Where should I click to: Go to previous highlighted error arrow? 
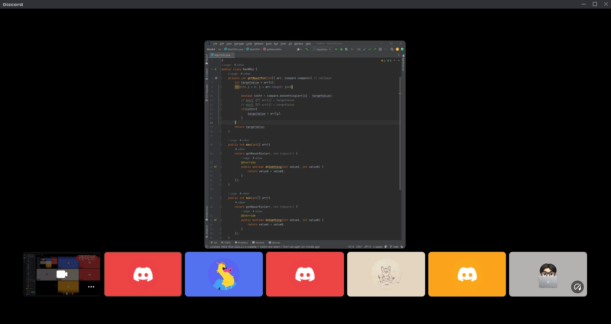pos(394,61)
